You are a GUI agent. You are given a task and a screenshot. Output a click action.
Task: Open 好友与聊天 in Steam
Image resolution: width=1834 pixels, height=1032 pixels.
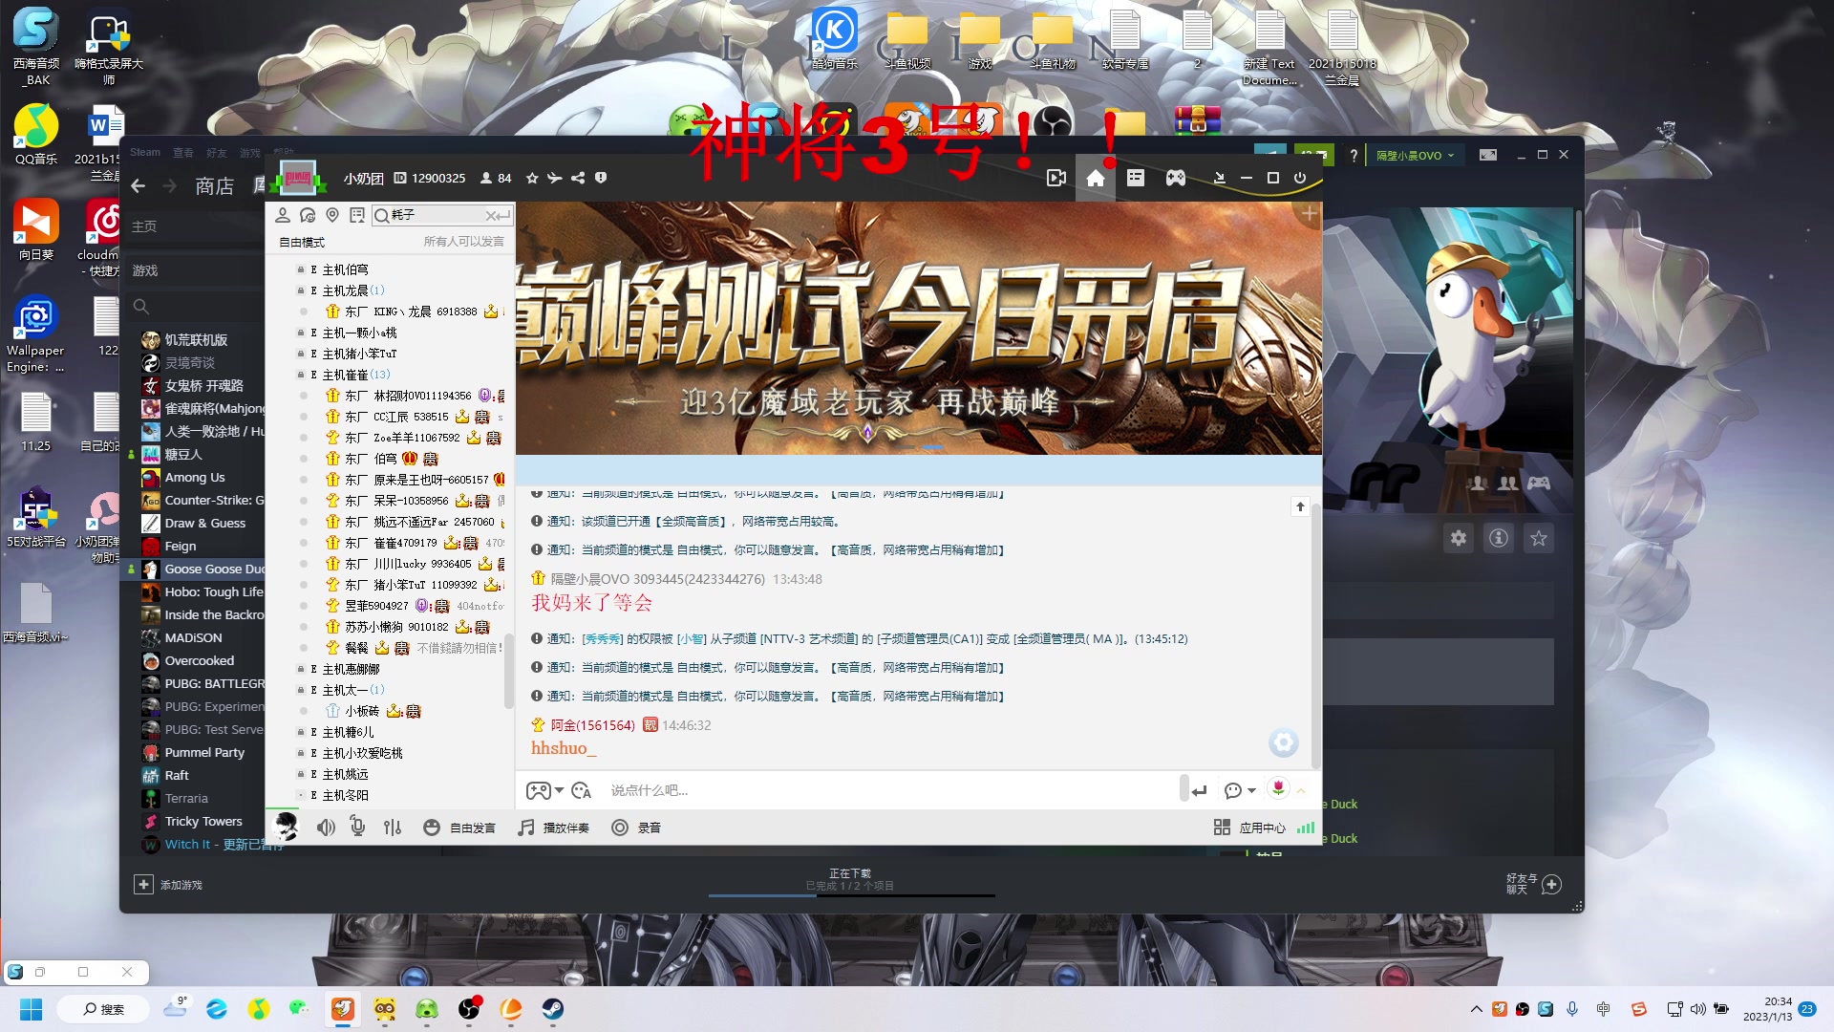tap(1533, 884)
